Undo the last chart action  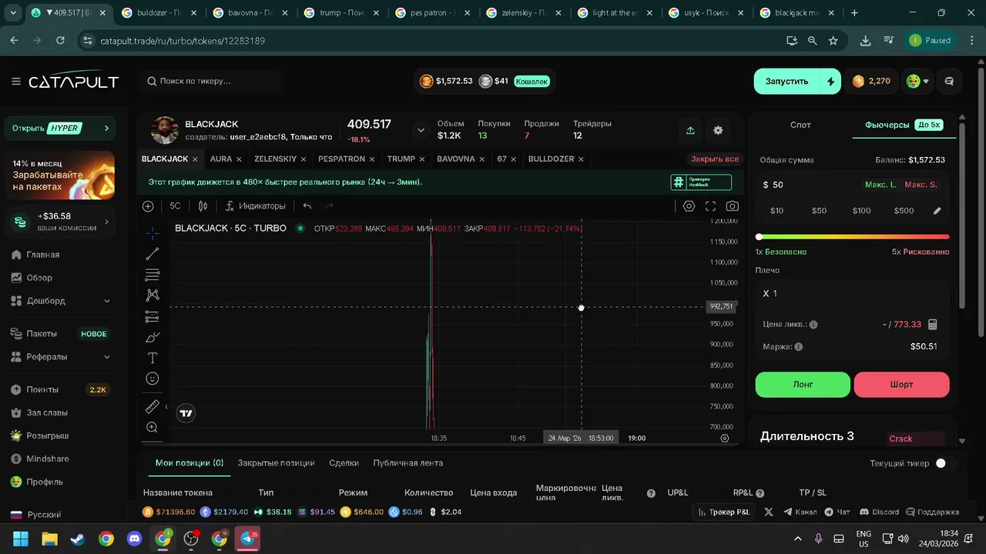click(307, 206)
